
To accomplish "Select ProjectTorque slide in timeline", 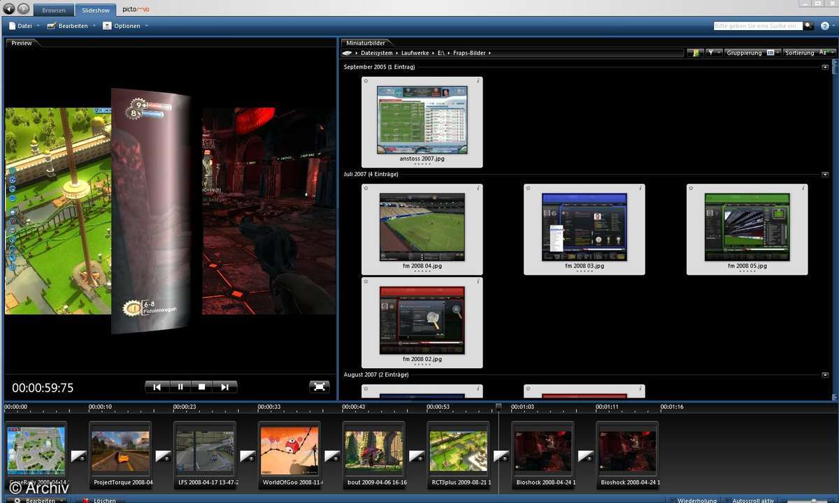I will (x=120, y=454).
